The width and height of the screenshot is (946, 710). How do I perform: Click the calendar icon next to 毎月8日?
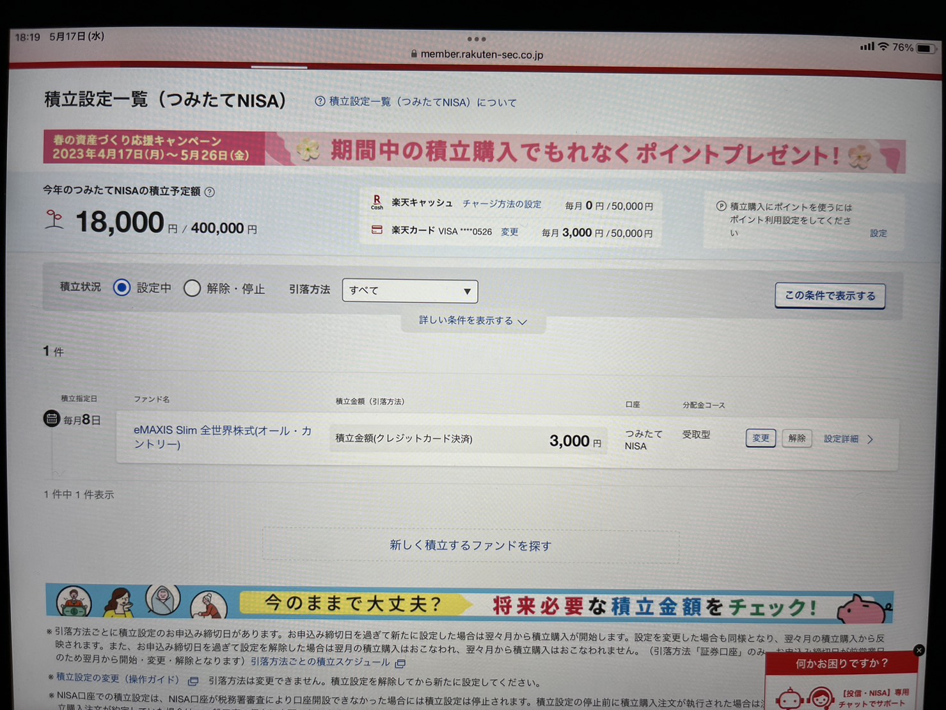click(x=51, y=419)
